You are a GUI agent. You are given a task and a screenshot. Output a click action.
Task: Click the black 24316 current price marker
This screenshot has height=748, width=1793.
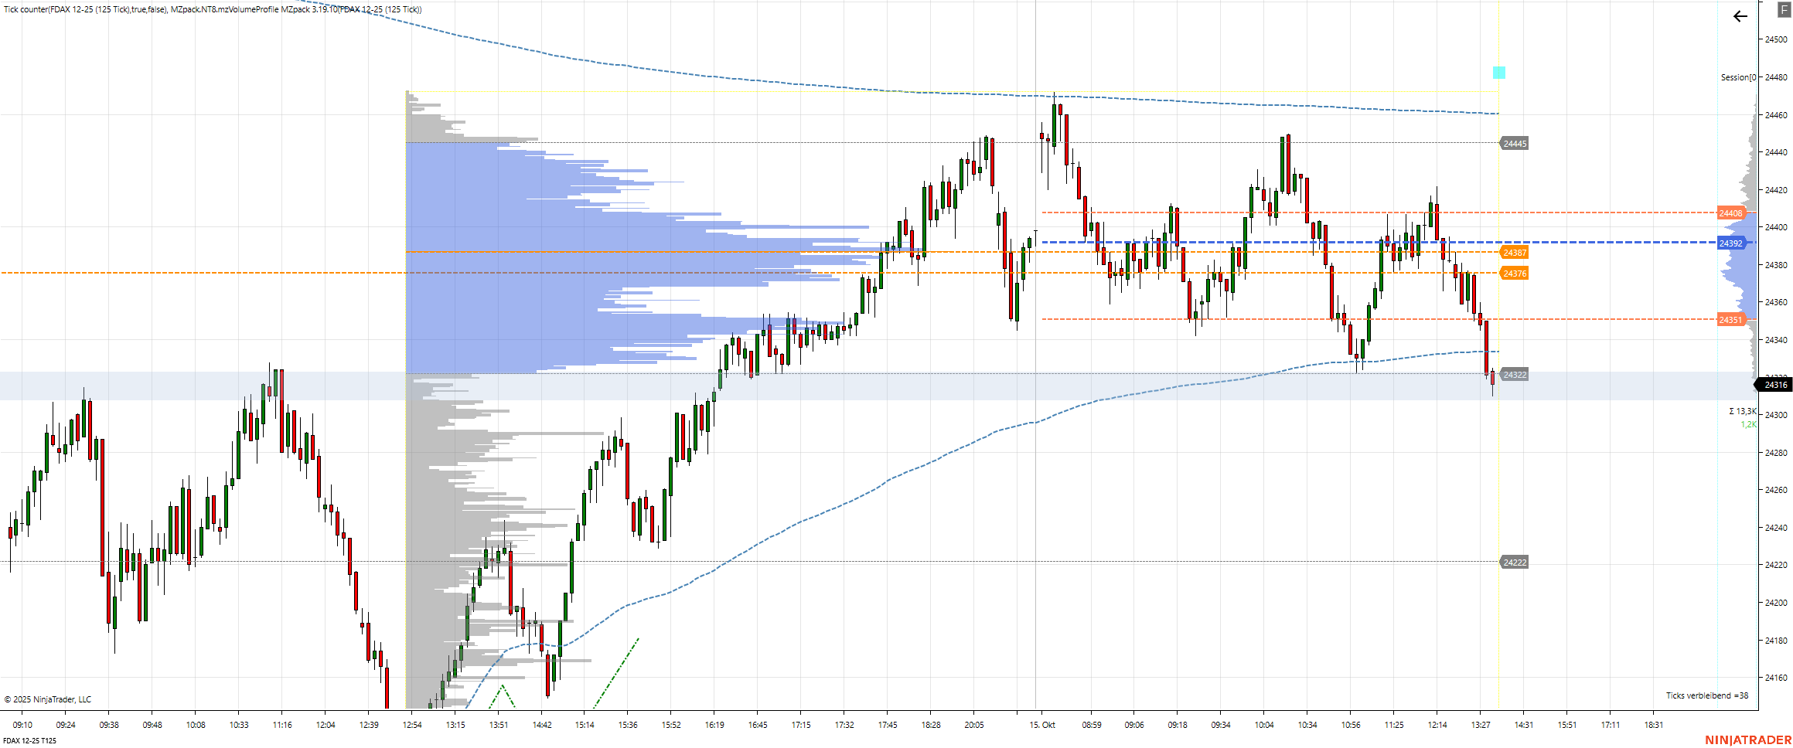pyautogui.click(x=1775, y=385)
